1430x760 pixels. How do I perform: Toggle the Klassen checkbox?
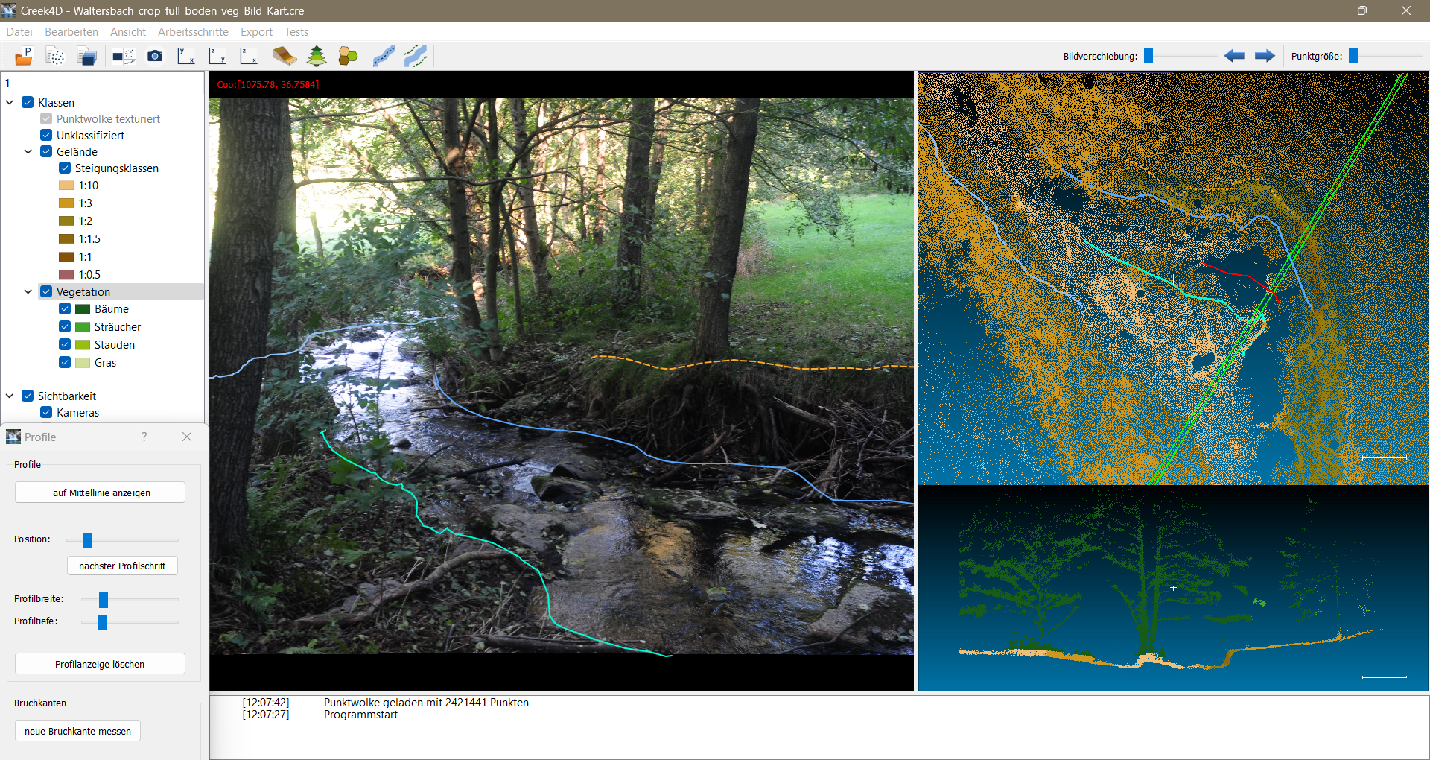(x=28, y=102)
